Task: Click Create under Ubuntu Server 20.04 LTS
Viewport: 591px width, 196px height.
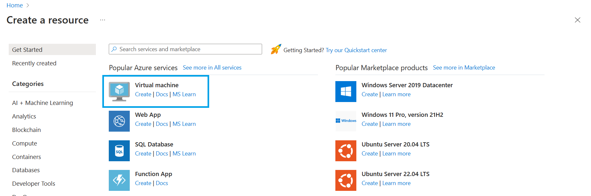Action: tap(370, 154)
